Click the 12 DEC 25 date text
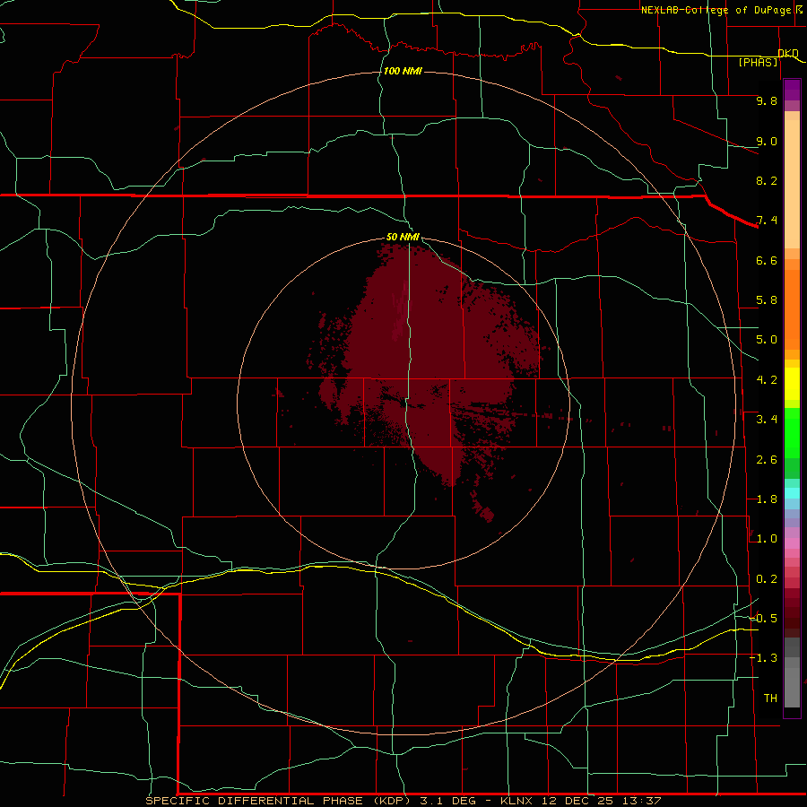 click(577, 801)
